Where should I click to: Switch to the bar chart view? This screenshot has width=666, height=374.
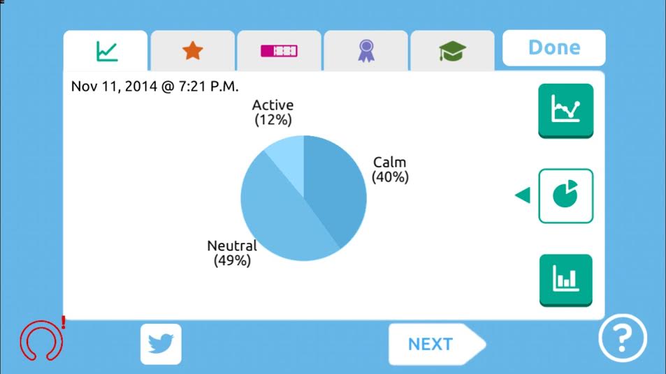pyautogui.click(x=565, y=280)
